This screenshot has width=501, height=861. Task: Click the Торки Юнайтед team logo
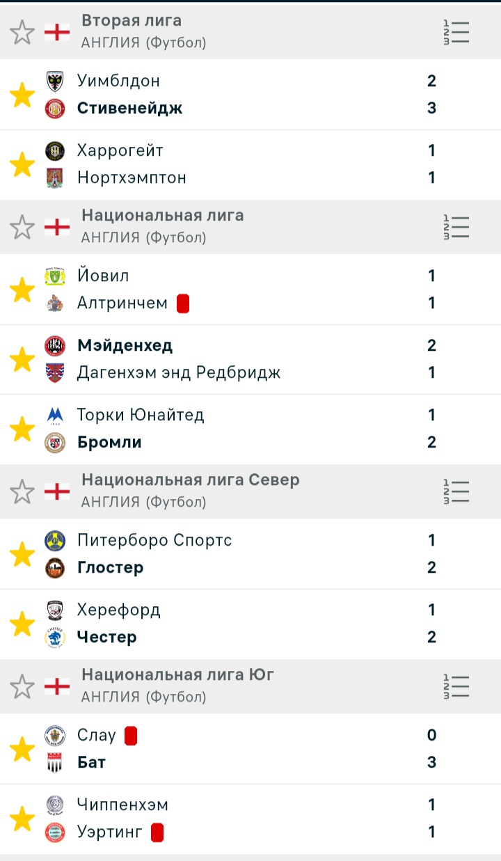pyautogui.click(x=55, y=415)
